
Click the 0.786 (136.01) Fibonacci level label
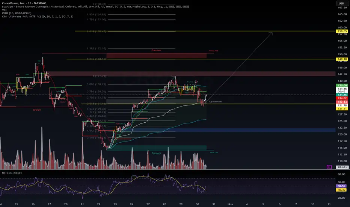point(97,91)
